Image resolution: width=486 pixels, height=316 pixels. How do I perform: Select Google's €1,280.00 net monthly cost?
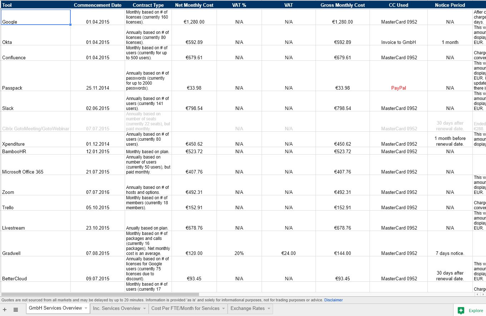tap(194, 17)
